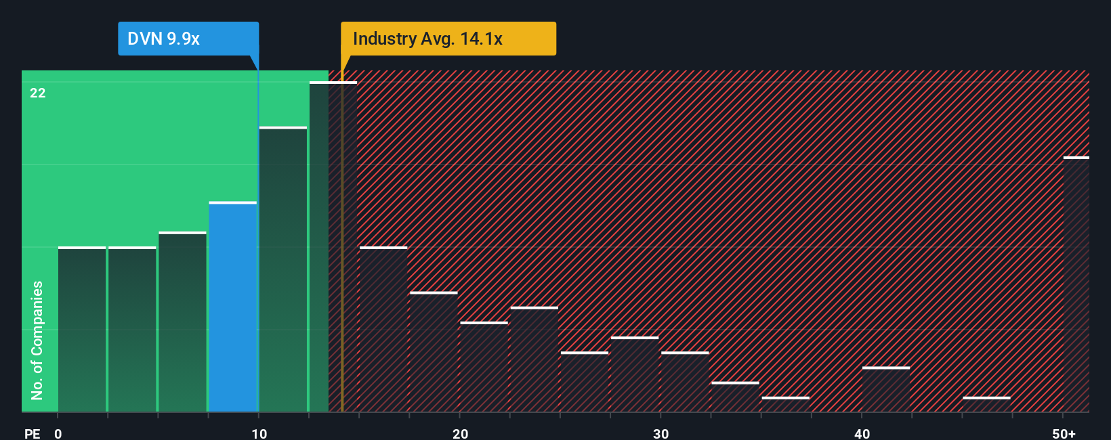The height and width of the screenshot is (440, 1111).
Task: Click the x-axis label 50+
Action: click(x=1064, y=433)
